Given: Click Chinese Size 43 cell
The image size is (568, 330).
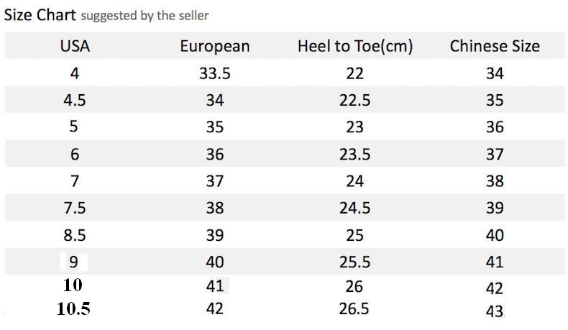Looking at the screenshot, I should pyautogui.click(x=494, y=311).
